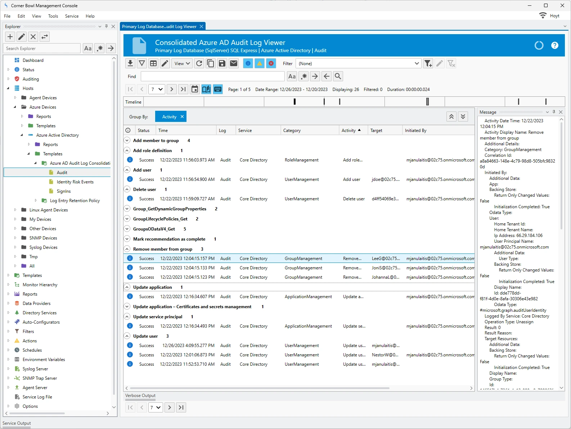Toggle the blue information level filter
Viewport: 571px width, 429px height.
click(x=248, y=64)
